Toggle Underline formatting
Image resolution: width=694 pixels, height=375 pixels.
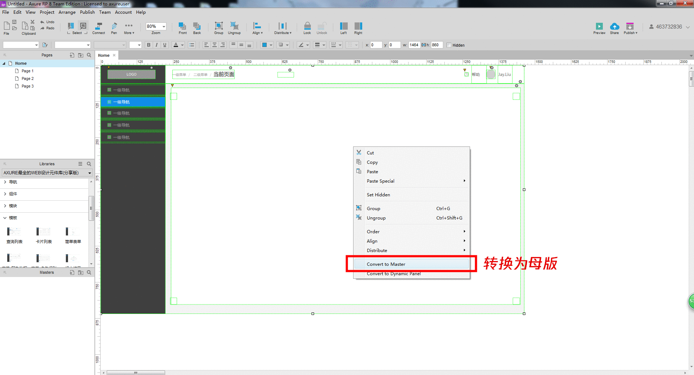[165, 45]
